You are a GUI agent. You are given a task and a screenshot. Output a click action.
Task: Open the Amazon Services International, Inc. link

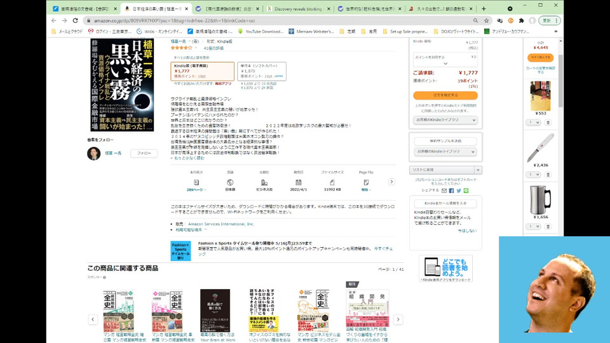coord(221,224)
